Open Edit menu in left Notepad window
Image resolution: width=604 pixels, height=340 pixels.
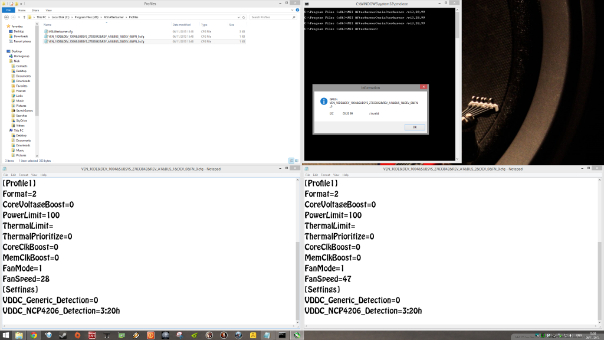click(x=13, y=175)
